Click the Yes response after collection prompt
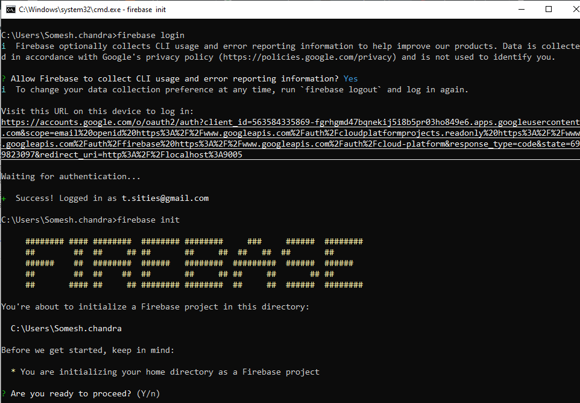 pos(351,78)
